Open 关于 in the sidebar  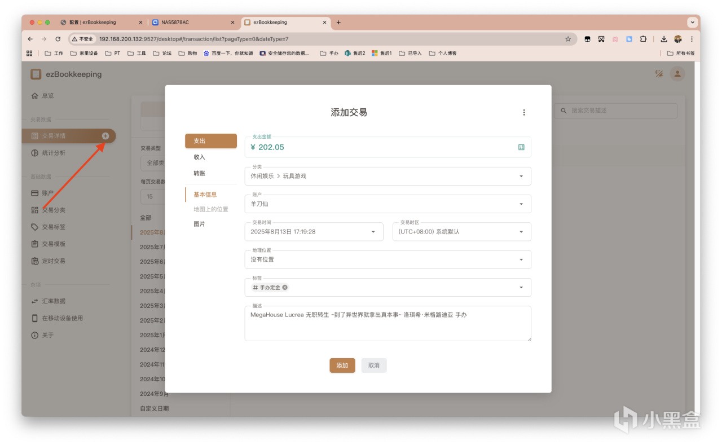(x=43, y=335)
